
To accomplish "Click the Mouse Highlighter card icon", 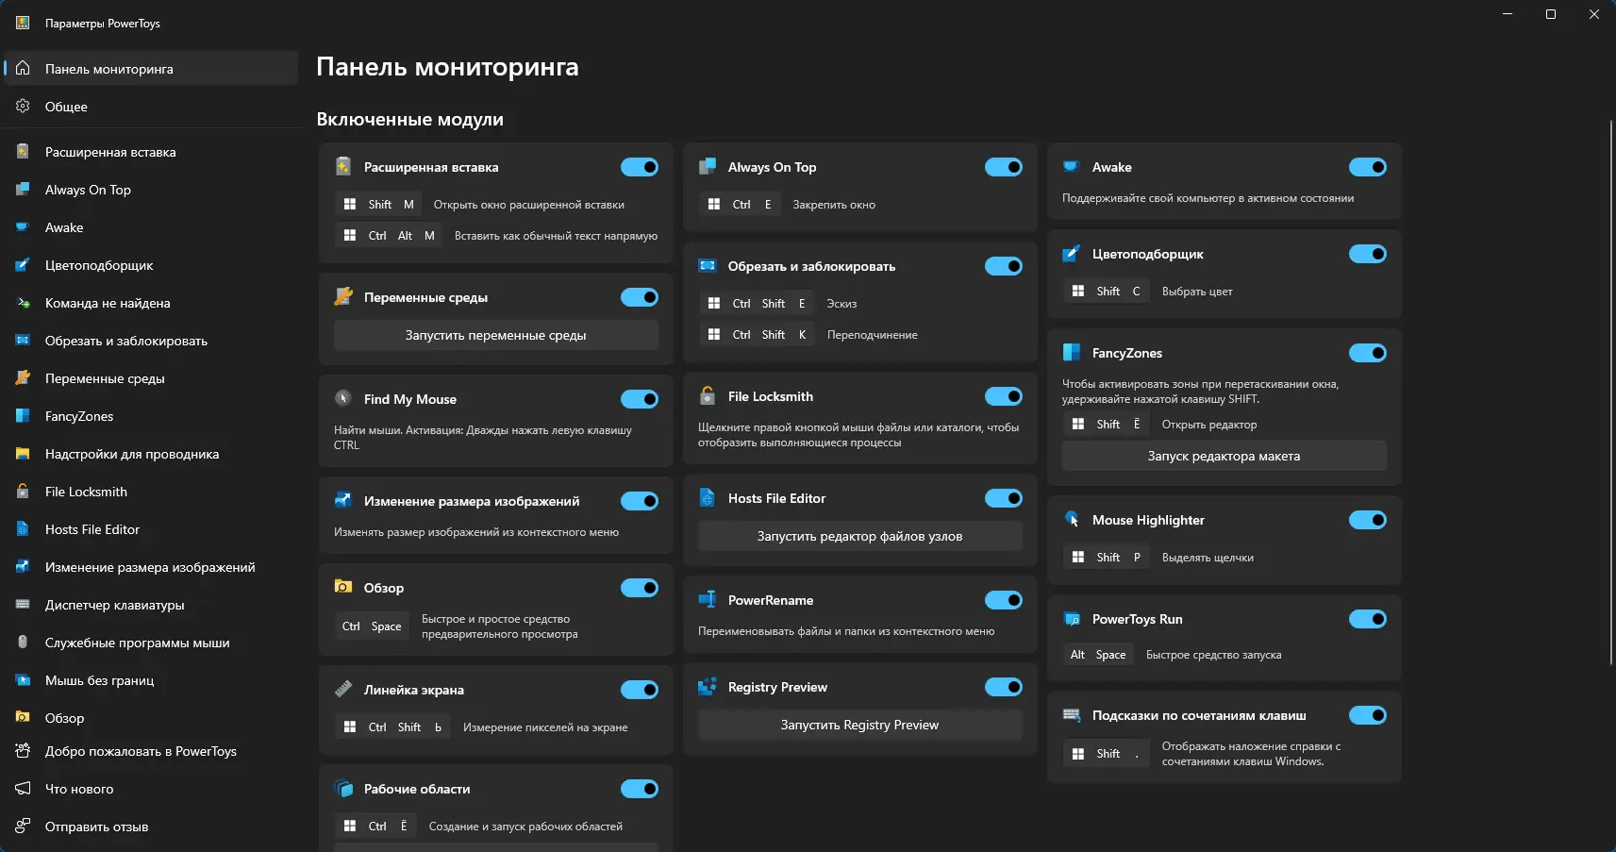I will click(x=1072, y=520).
